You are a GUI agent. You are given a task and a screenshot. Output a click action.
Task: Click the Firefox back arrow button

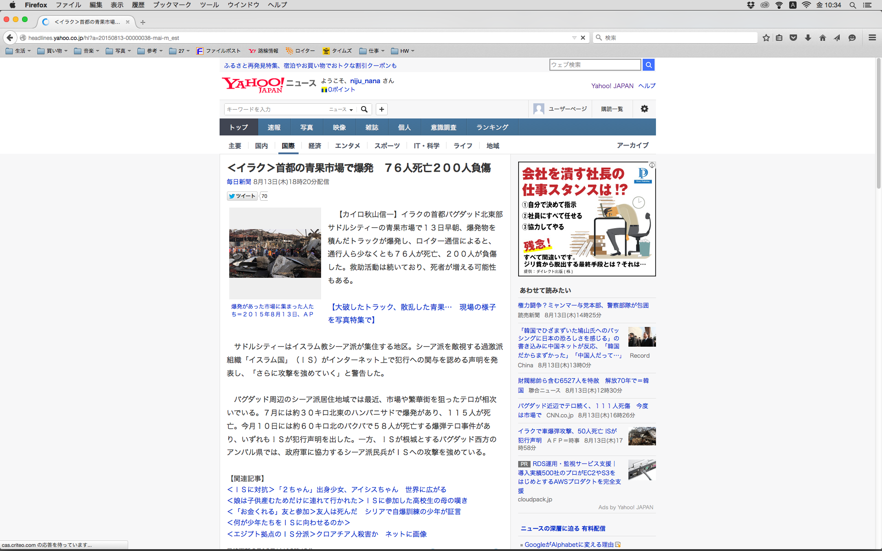[x=10, y=38]
